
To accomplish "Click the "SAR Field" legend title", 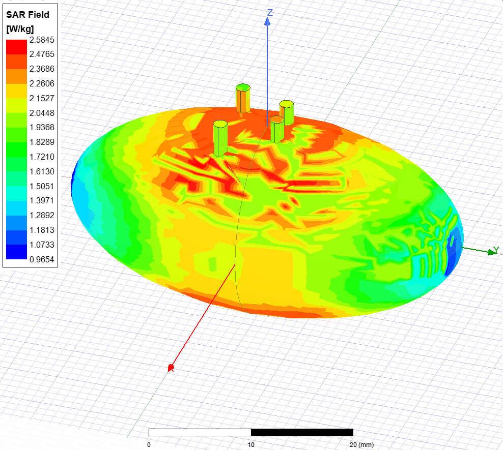I will coord(27,15).
